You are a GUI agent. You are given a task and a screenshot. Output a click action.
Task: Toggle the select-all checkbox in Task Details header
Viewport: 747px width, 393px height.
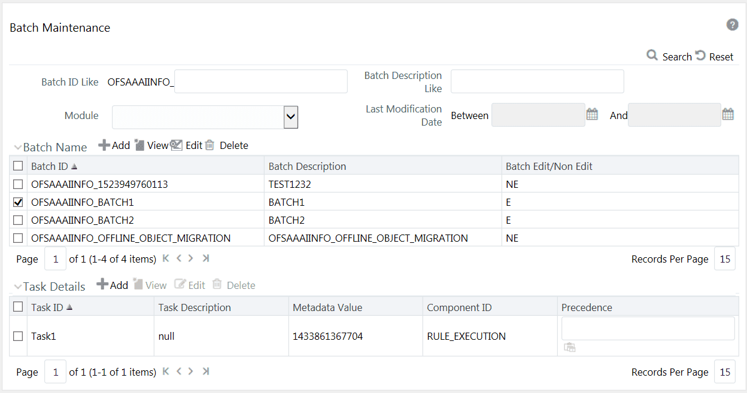click(18, 307)
